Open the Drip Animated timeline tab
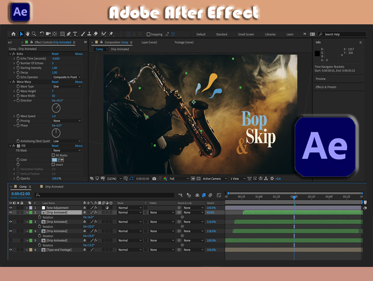This screenshot has width=373, height=281. [54, 186]
